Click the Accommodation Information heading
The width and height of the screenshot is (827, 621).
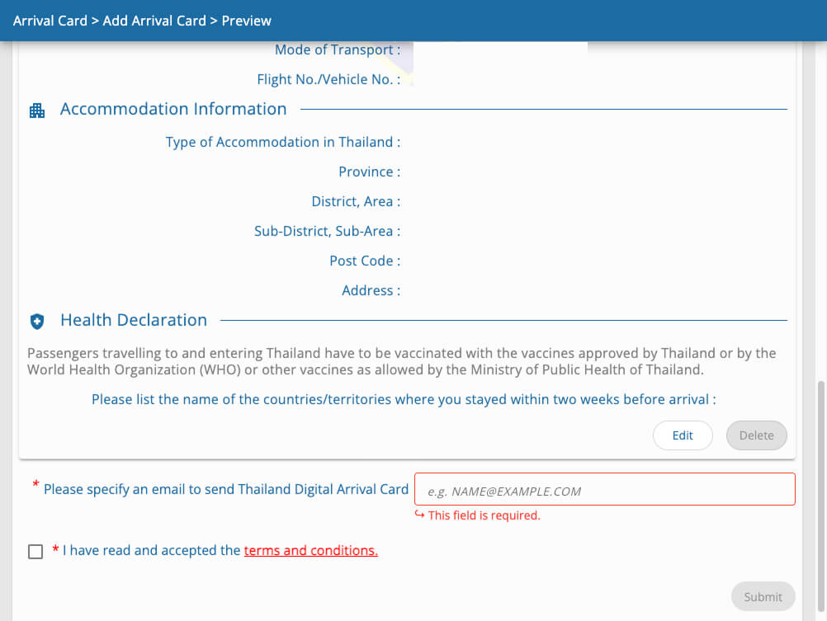[173, 109]
